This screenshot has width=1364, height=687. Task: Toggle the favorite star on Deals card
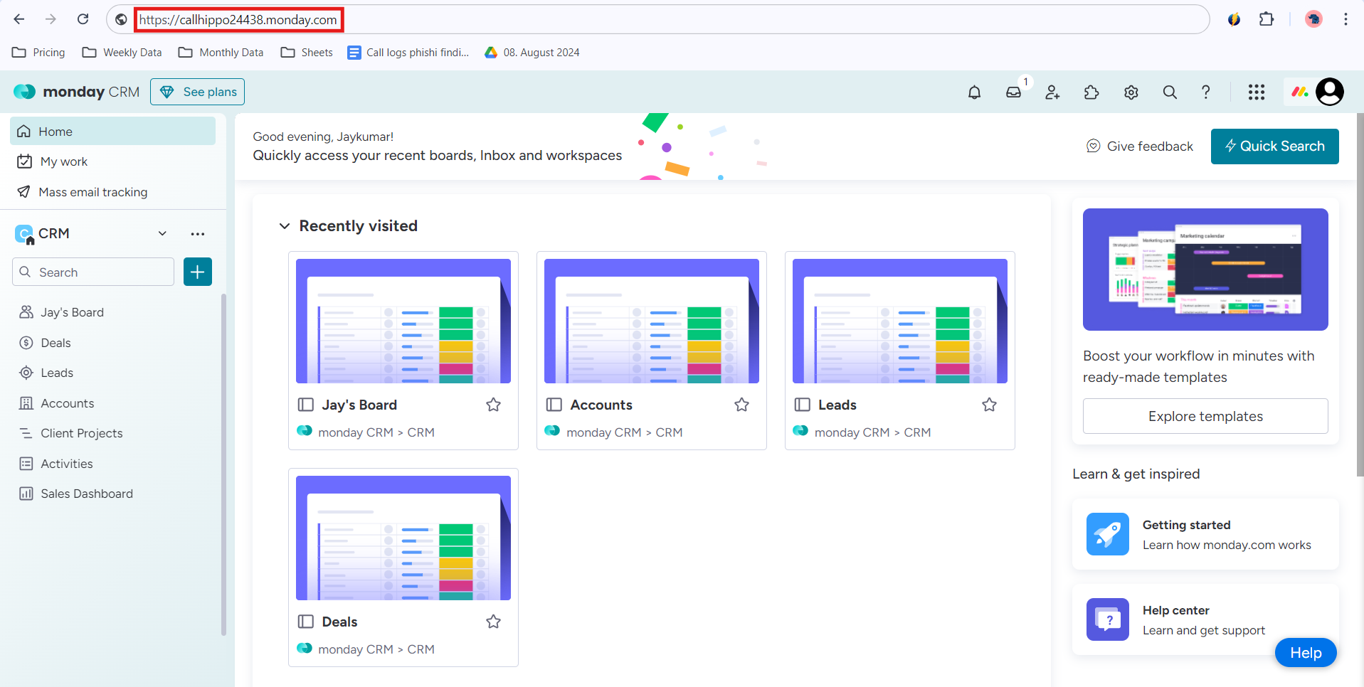[493, 622]
